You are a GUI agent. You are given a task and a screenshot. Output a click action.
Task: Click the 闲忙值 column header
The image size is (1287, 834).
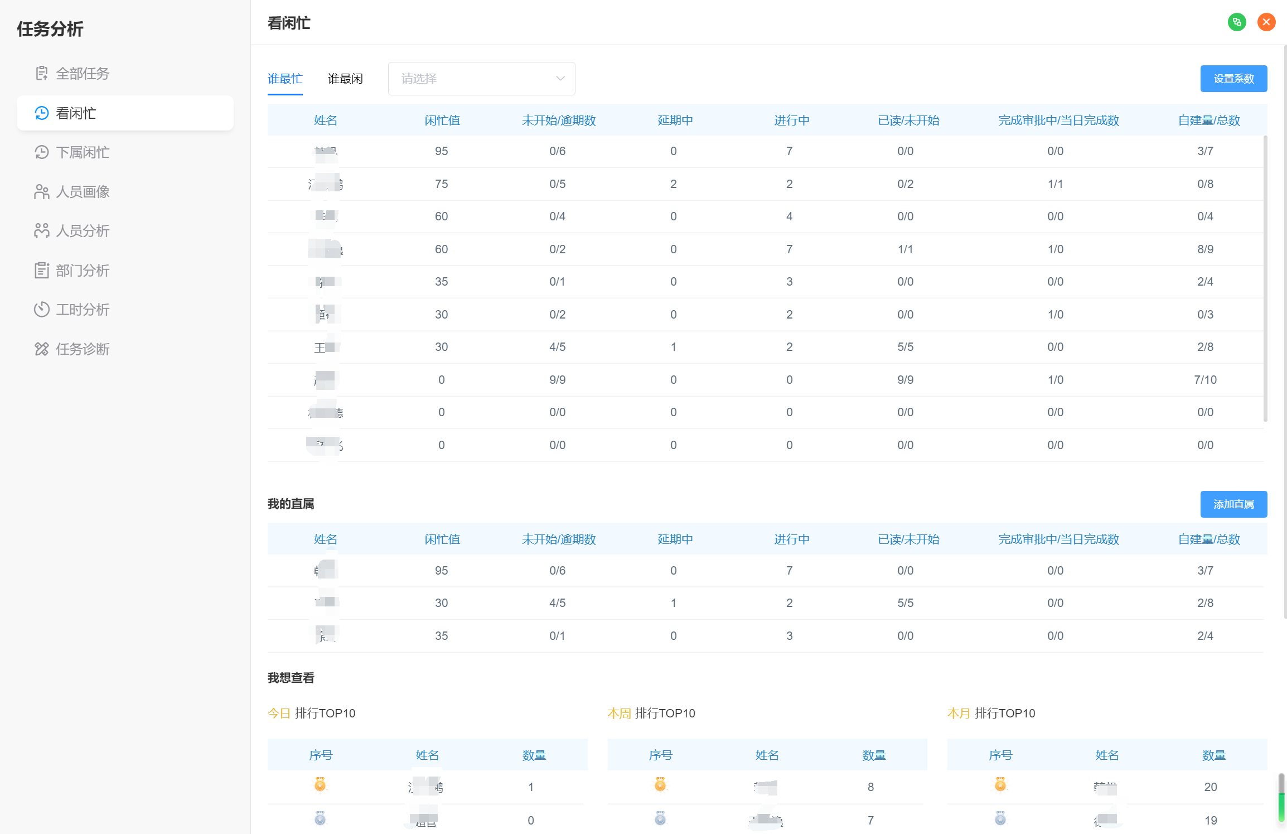tap(441, 120)
